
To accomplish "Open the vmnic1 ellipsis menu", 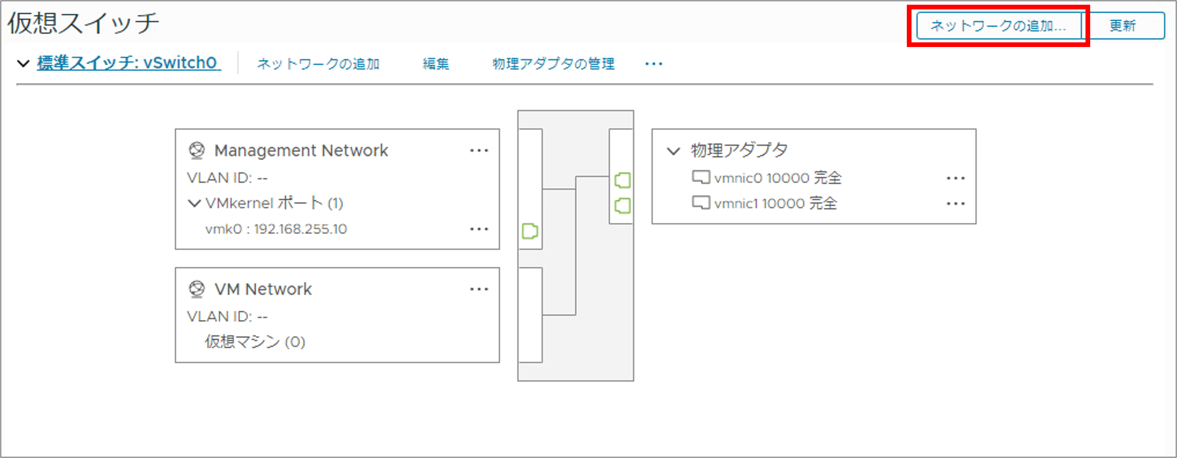I will tap(956, 204).
